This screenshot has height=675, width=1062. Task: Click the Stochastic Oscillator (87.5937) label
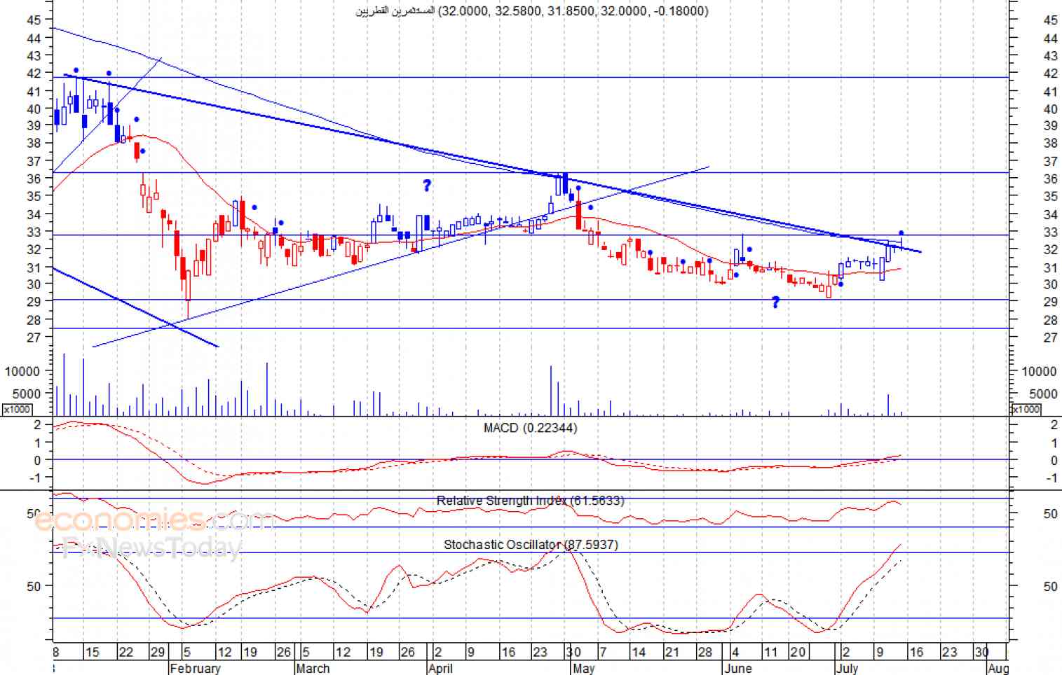pyautogui.click(x=531, y=544)
